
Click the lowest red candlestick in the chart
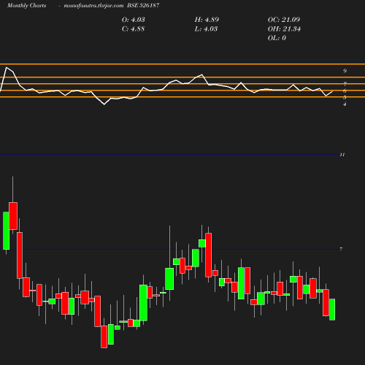[x=104, y=337]
